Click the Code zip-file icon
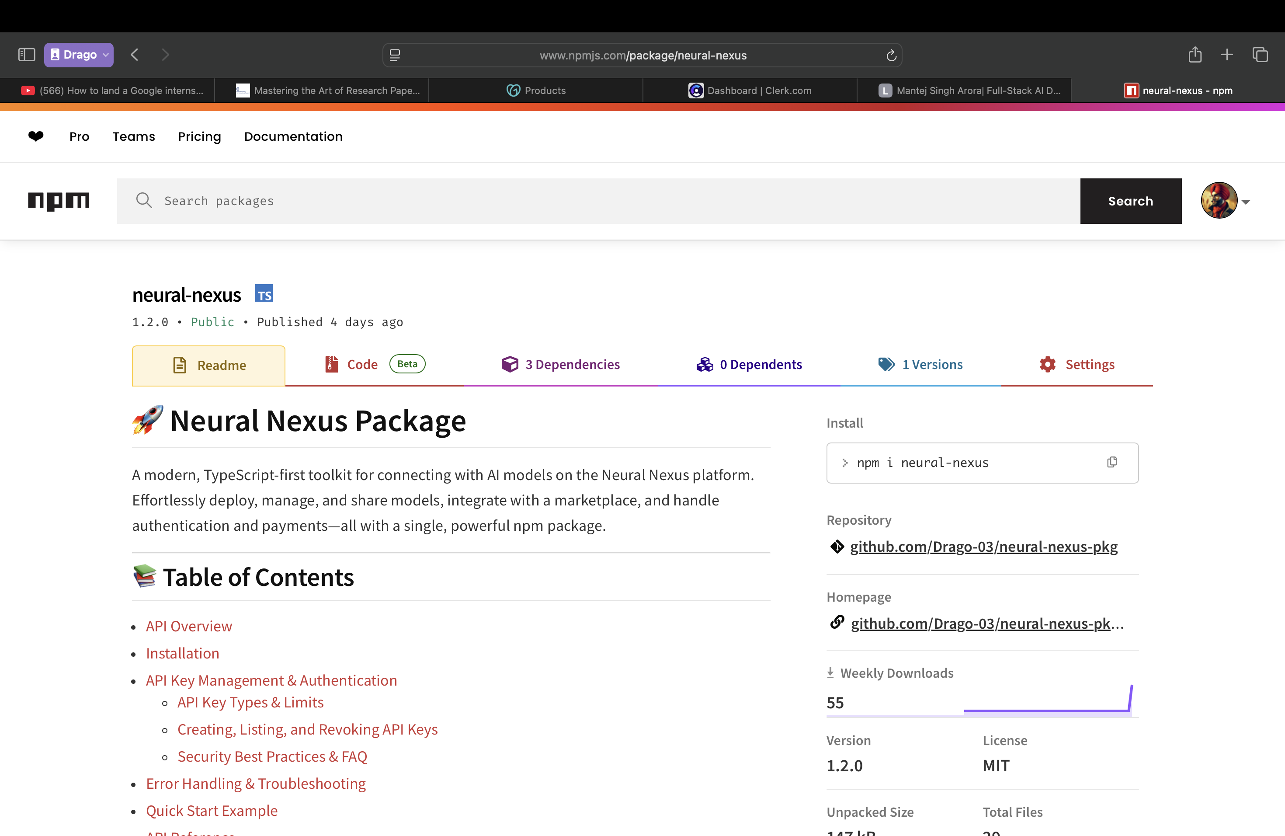This screenshot has width=1285, height=836. pos(331,364)
